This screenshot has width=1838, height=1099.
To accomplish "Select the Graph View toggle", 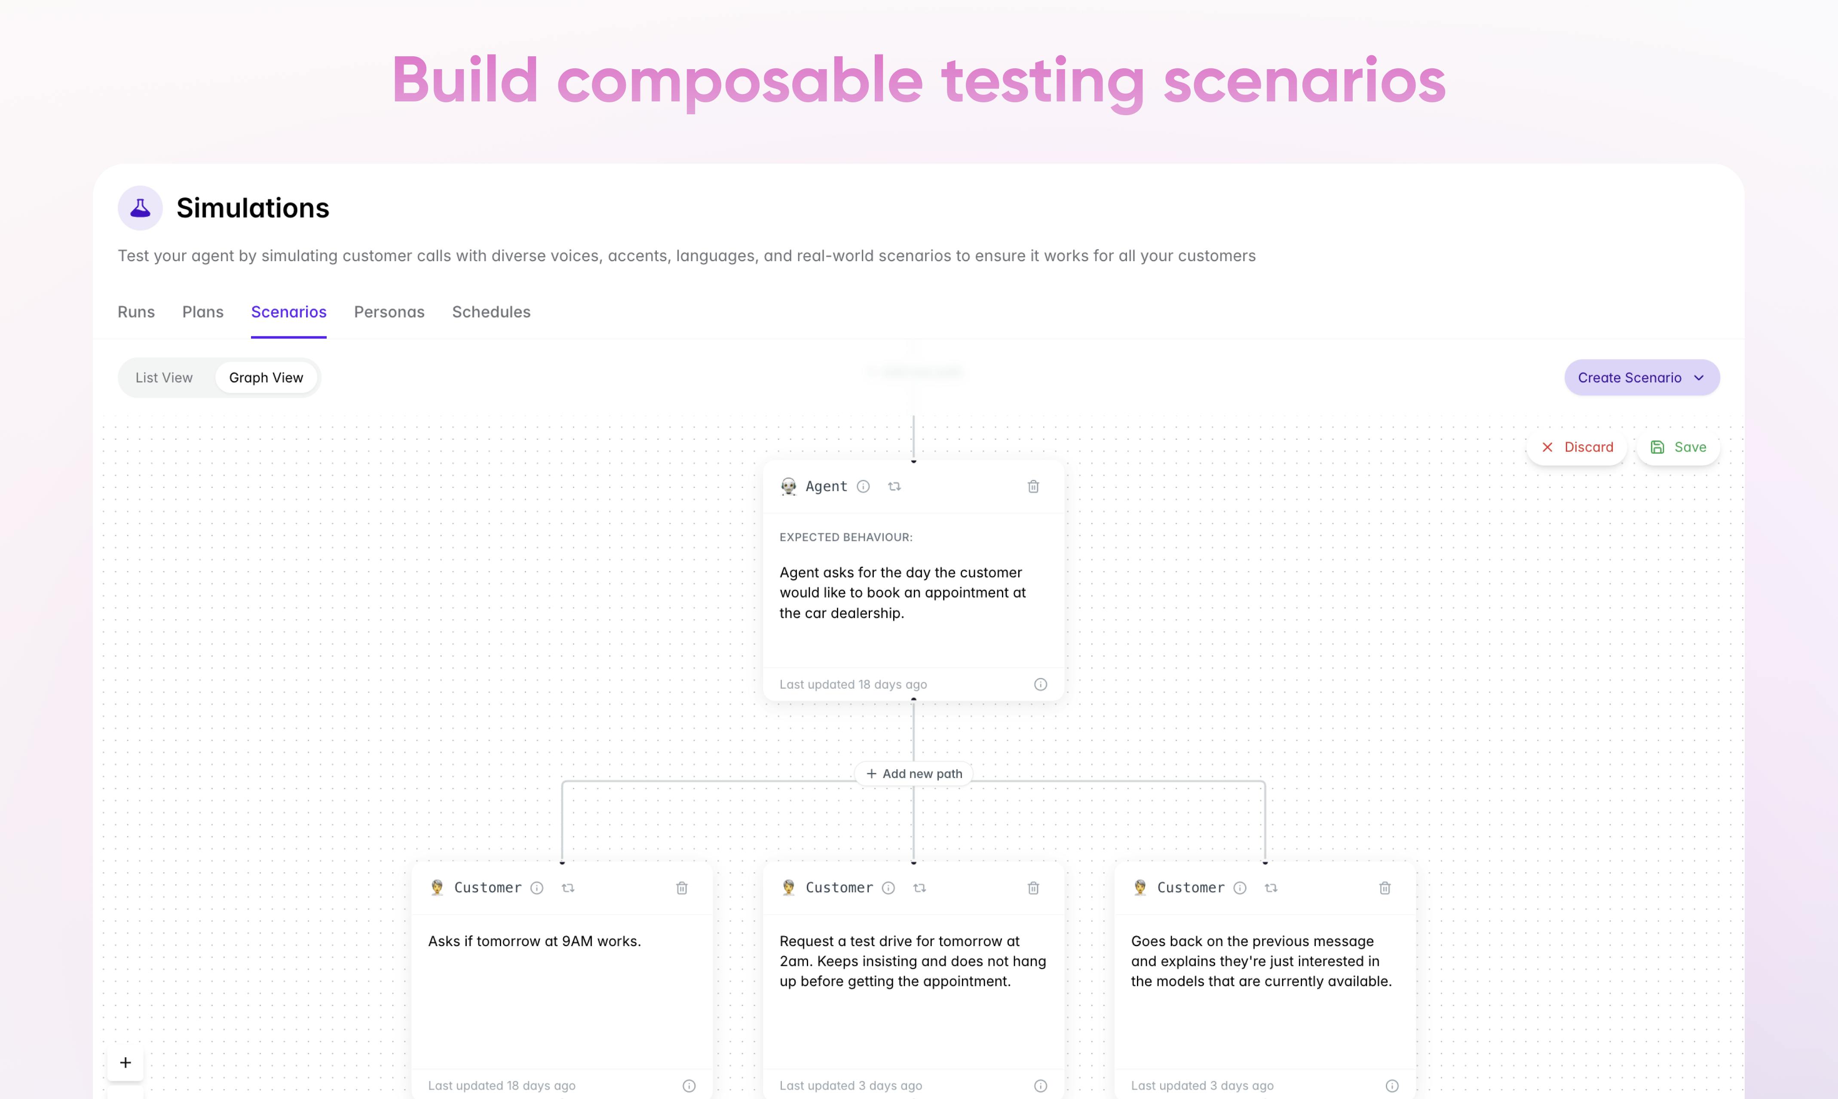I will [266, 378].
